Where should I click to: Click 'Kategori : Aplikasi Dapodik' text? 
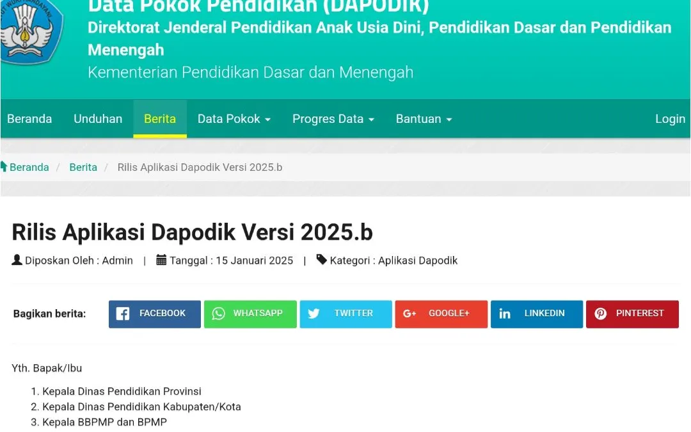[393, 260]
